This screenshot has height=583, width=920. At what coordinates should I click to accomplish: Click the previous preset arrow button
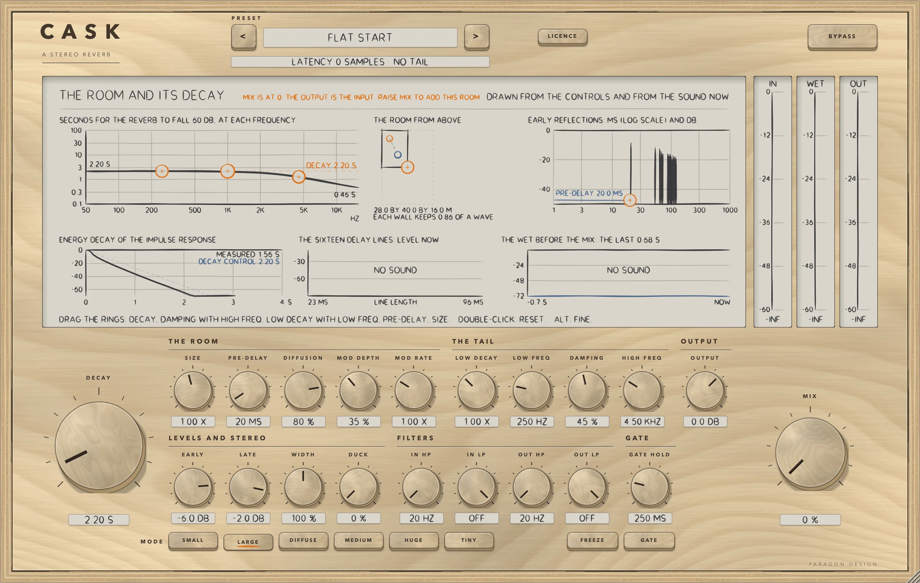[x=243, y=37]
